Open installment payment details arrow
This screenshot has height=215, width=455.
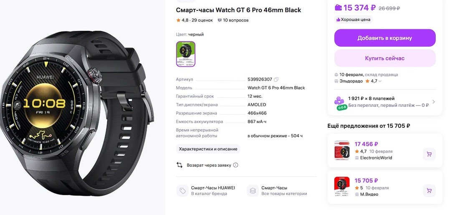[434, 102]
